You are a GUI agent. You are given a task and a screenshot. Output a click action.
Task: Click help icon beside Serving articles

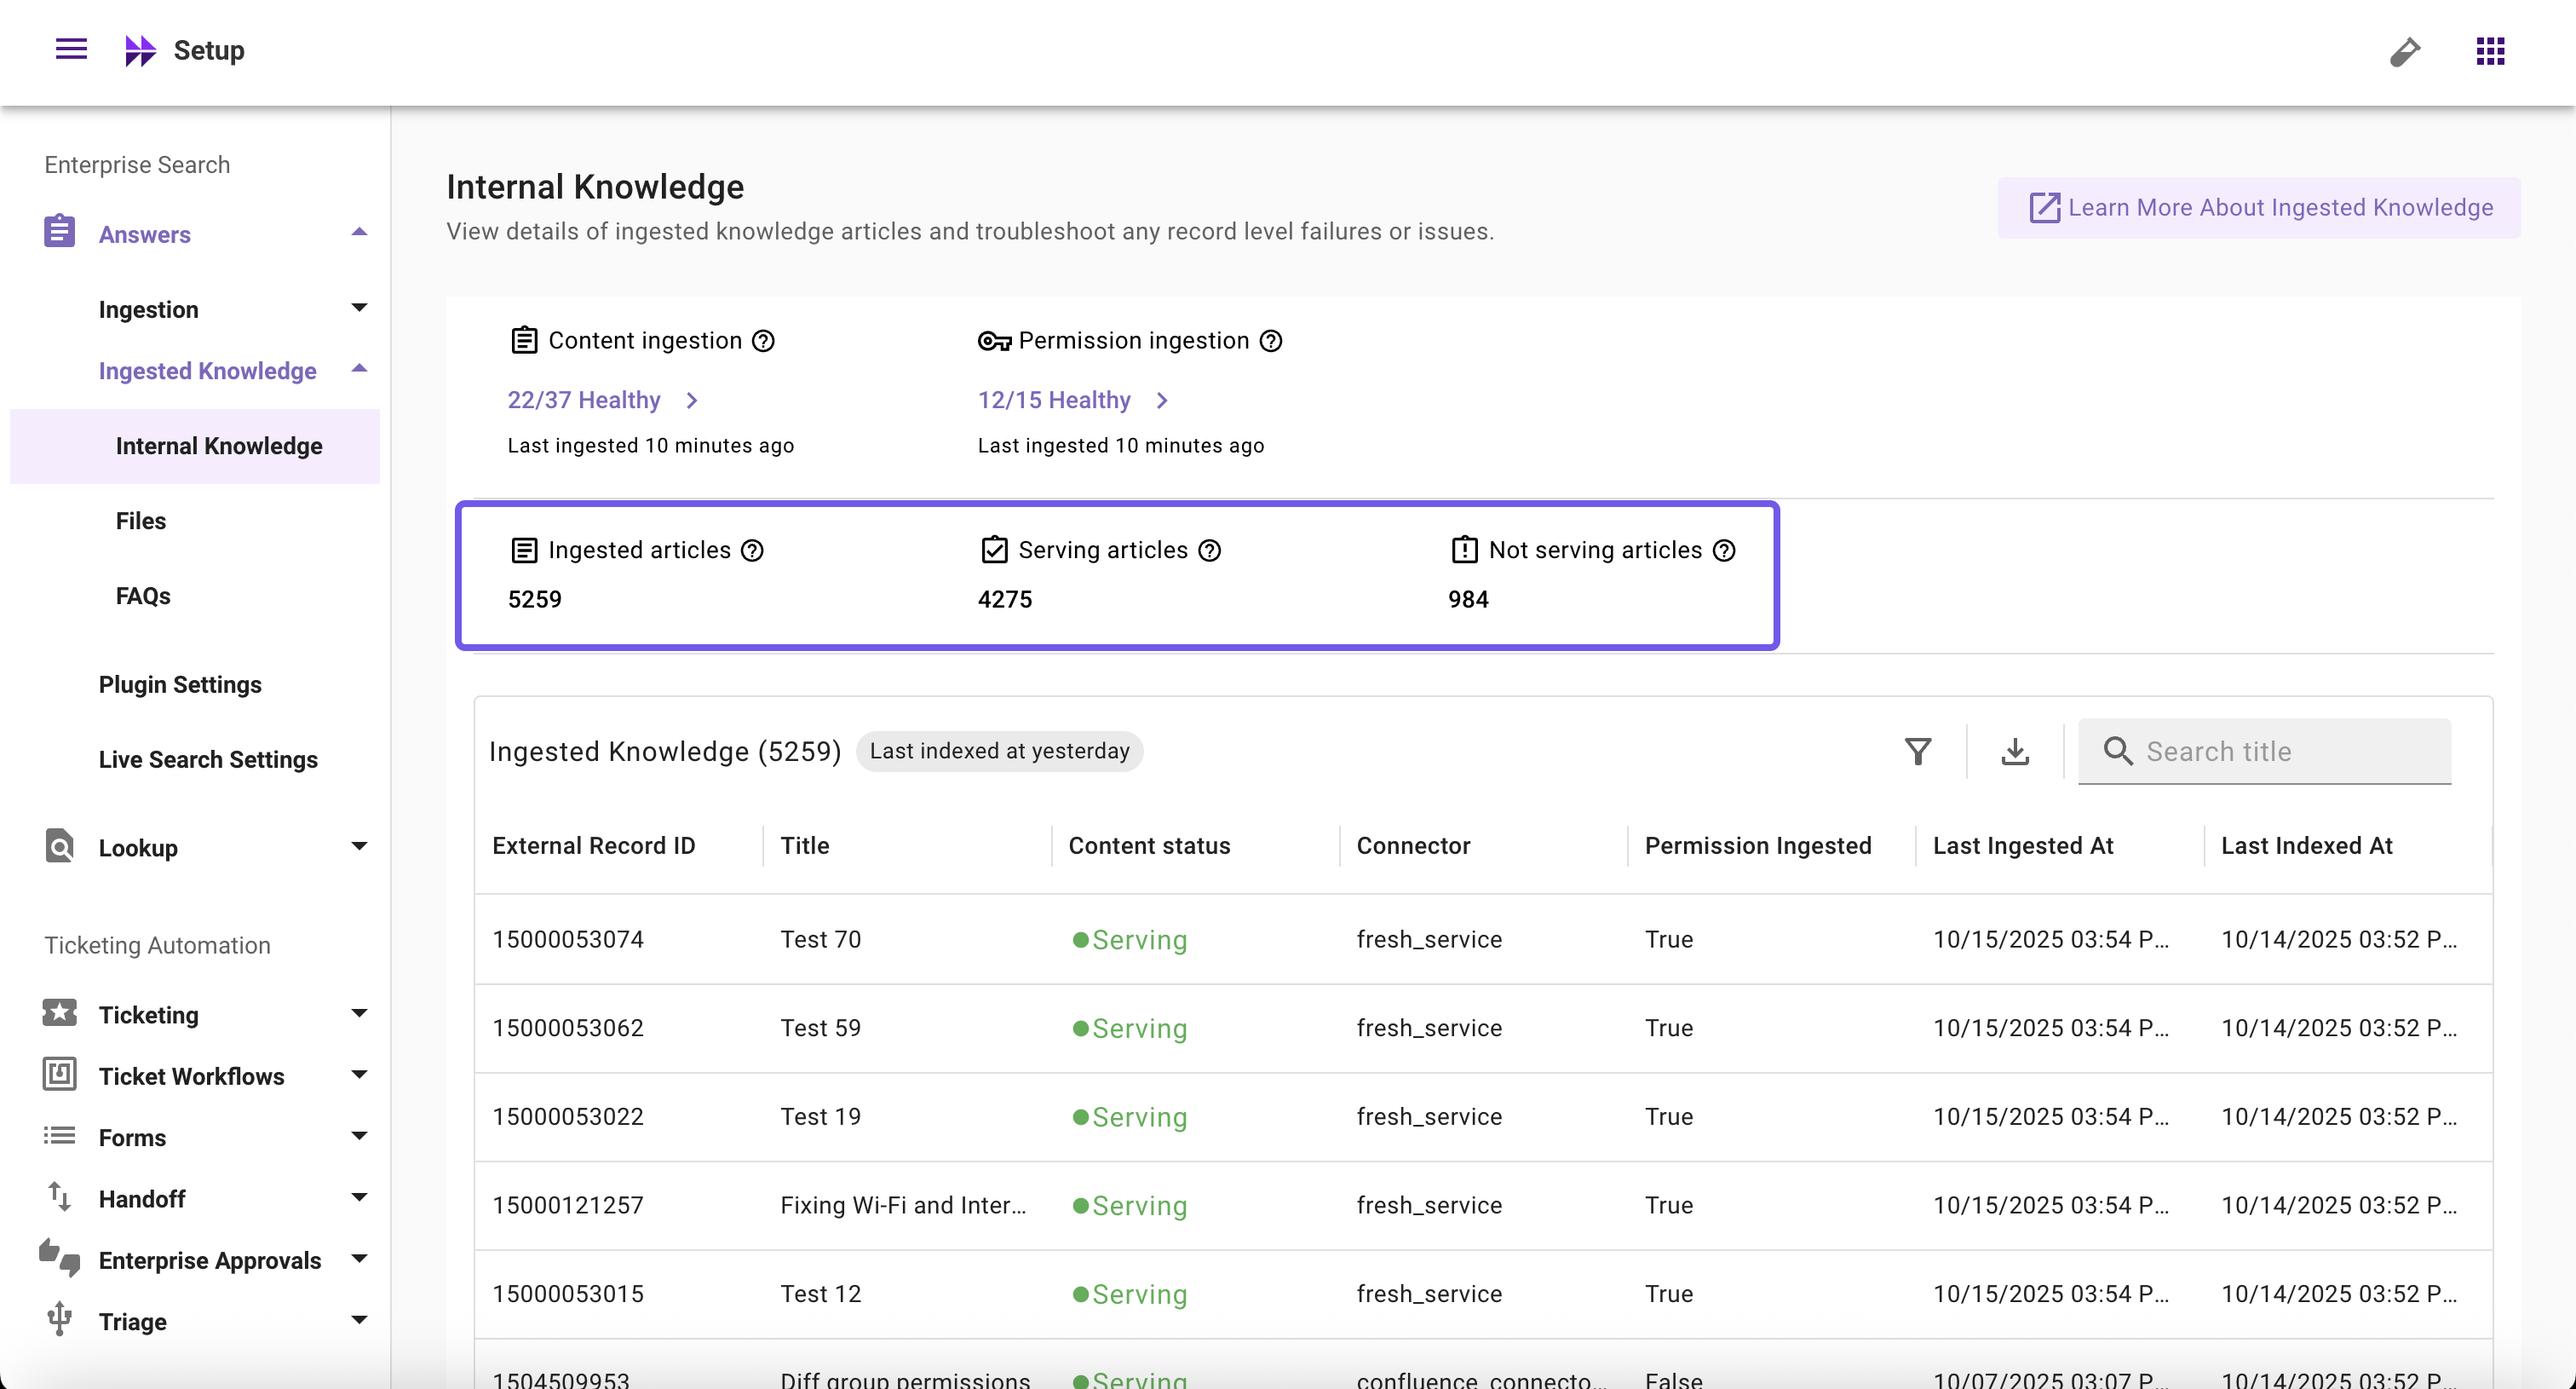[x=1209, y=550]
